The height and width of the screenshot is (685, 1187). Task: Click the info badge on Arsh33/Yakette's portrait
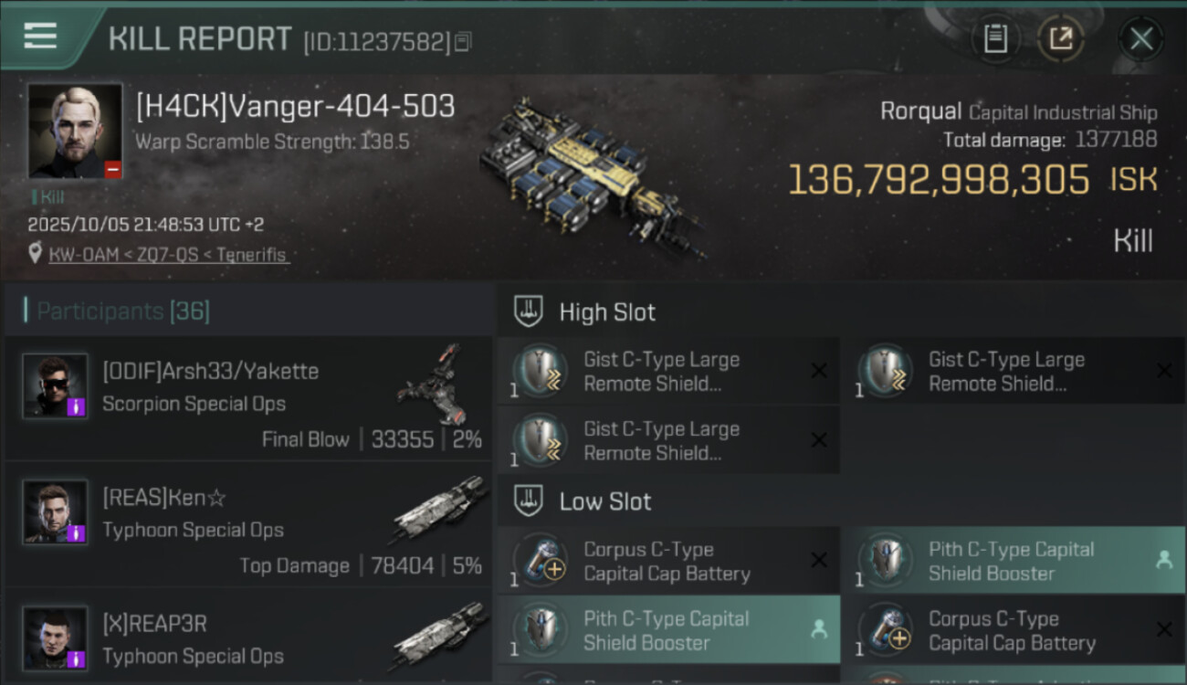pyautogui.click(x=77, y=407)
